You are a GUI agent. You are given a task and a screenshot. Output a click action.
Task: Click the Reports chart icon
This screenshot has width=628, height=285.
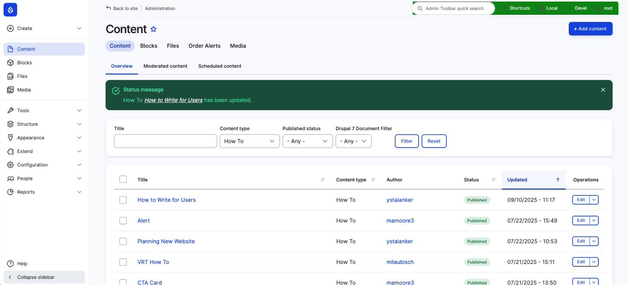point(11,192)
